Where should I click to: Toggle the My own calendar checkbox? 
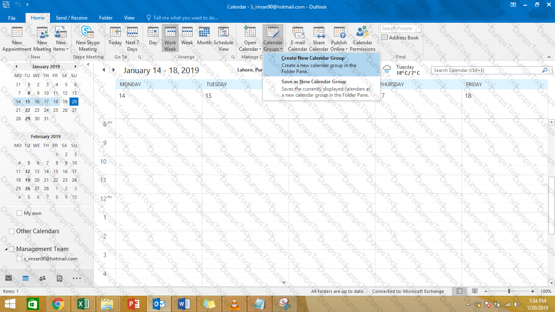click(x=20, y=213)
